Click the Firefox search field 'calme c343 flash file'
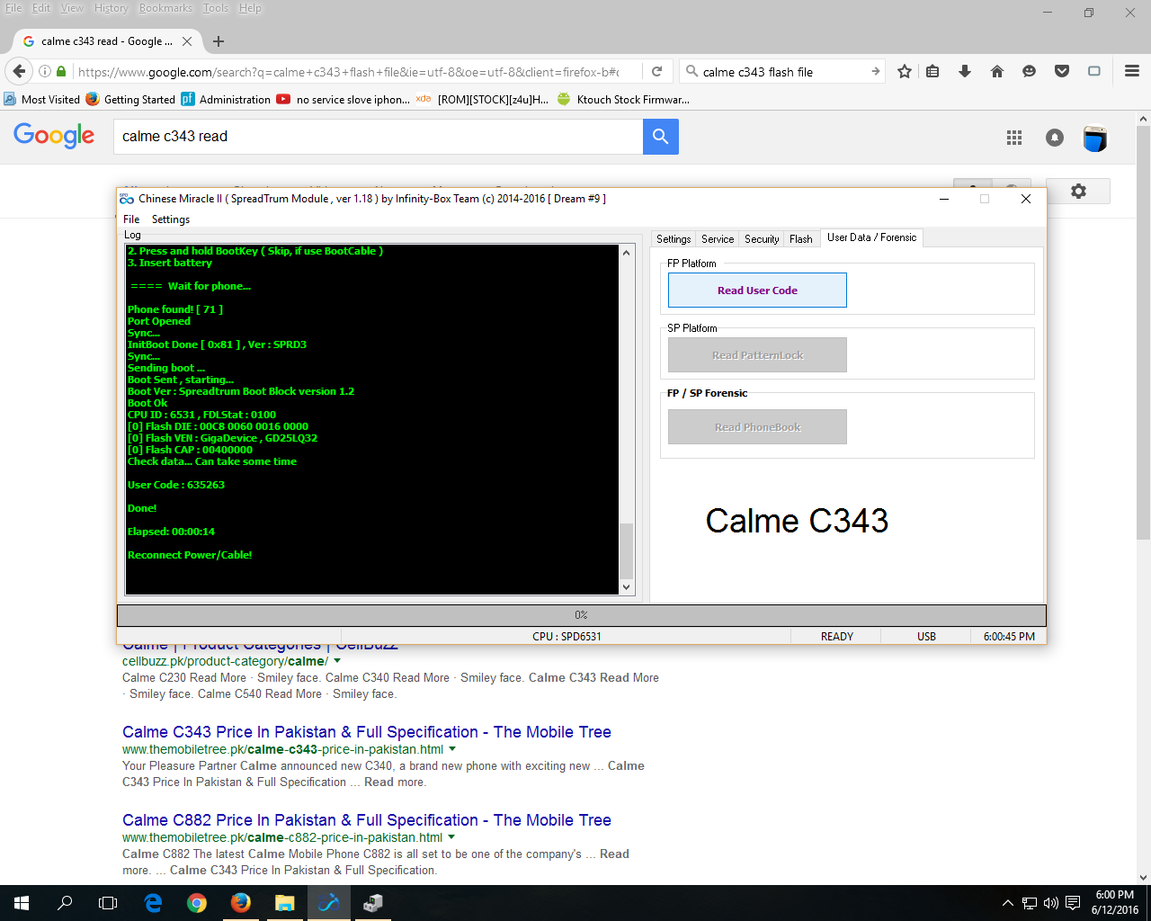Image resolution: width=1151 pixels, height=921 pixels. pos(781,72)
